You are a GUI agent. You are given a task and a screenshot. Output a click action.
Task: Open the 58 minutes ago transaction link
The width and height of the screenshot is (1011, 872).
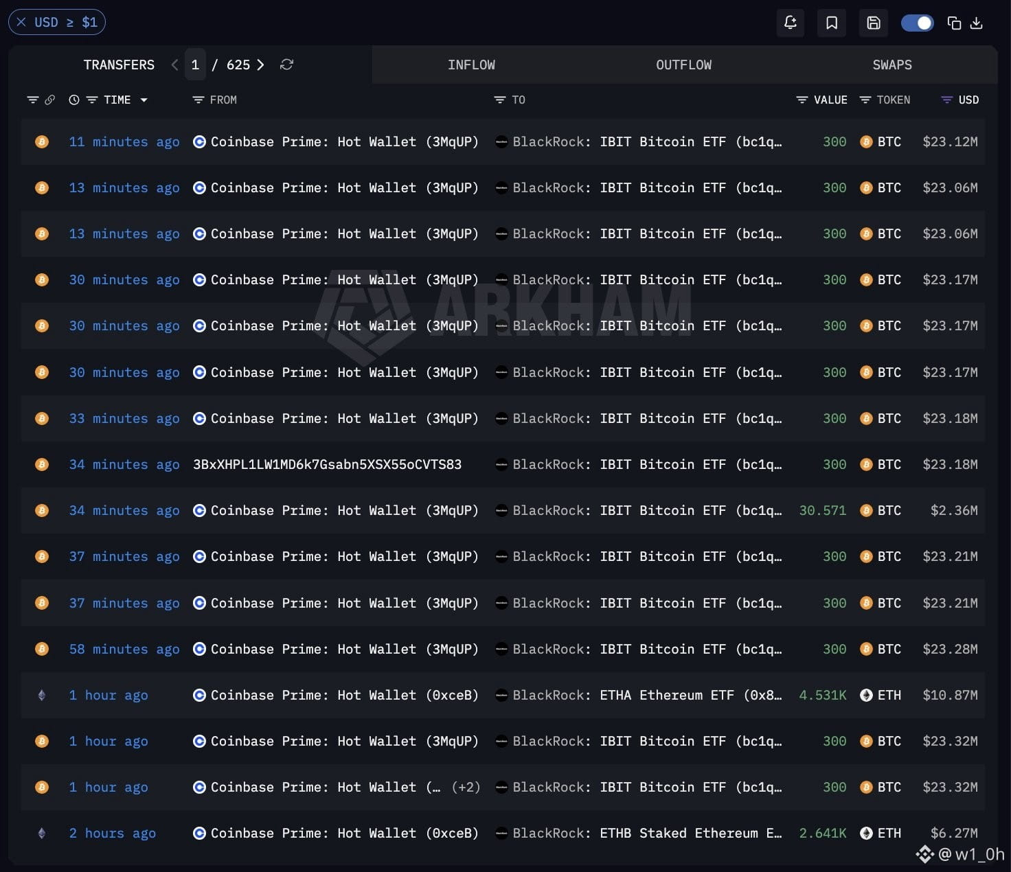[x=124, y=650]
